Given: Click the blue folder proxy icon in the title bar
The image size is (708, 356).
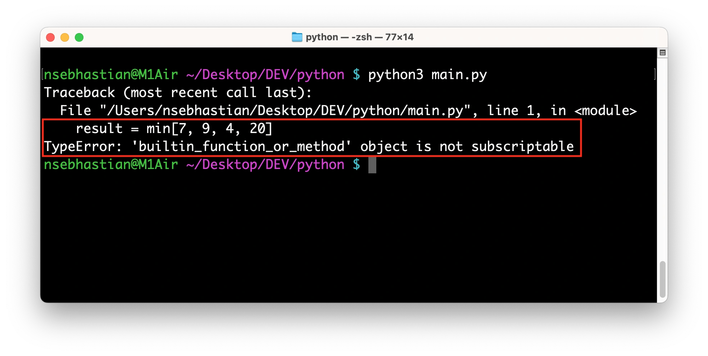Looking at the screenshot, I should 296,37.
